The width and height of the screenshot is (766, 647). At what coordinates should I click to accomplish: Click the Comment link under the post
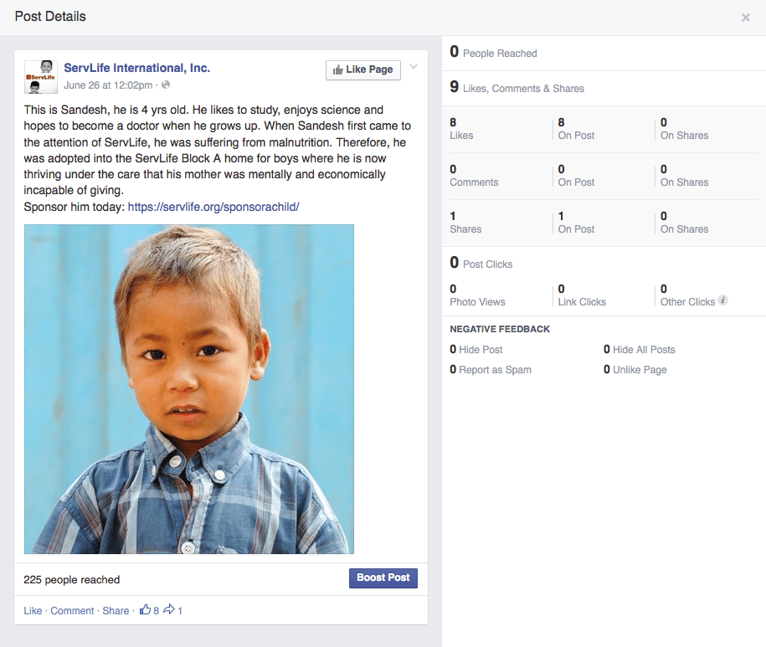72,611
